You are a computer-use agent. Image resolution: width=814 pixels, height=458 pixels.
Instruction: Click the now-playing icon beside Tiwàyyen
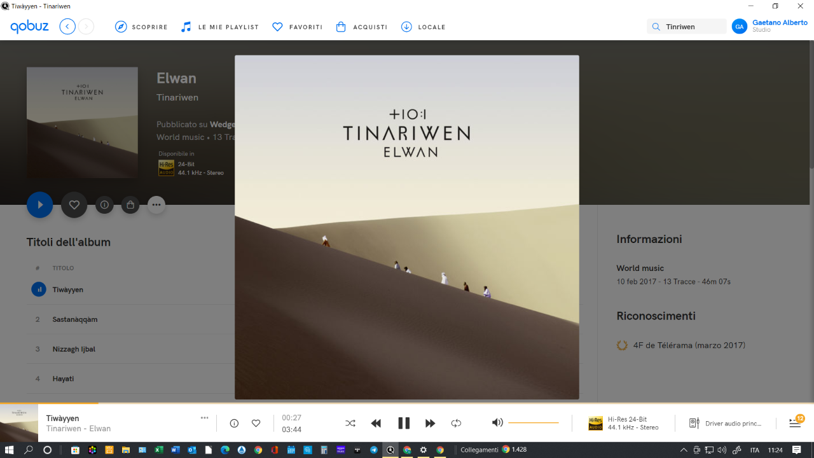click(39, 289)
